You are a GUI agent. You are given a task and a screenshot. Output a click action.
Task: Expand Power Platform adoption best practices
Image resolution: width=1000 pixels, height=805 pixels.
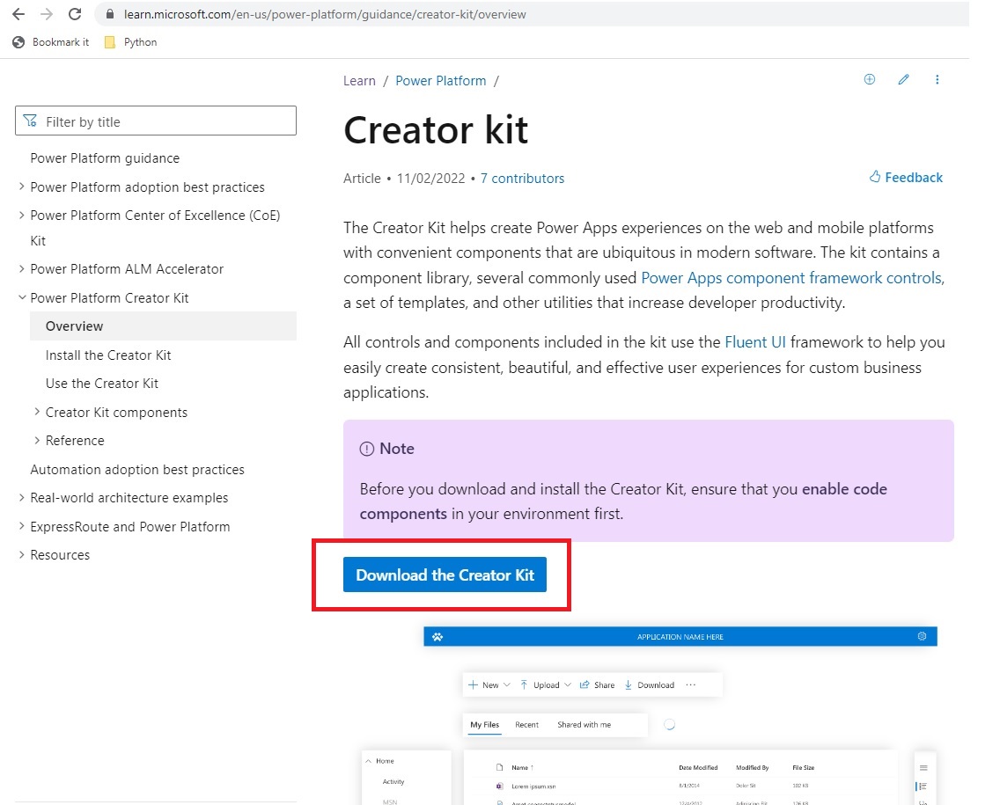point(22,187)
